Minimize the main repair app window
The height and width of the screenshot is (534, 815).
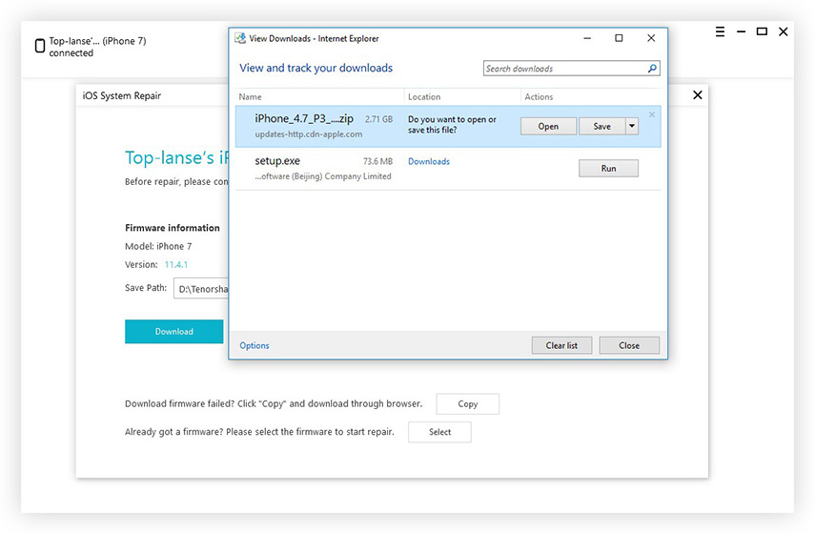[x=742, y=31]
